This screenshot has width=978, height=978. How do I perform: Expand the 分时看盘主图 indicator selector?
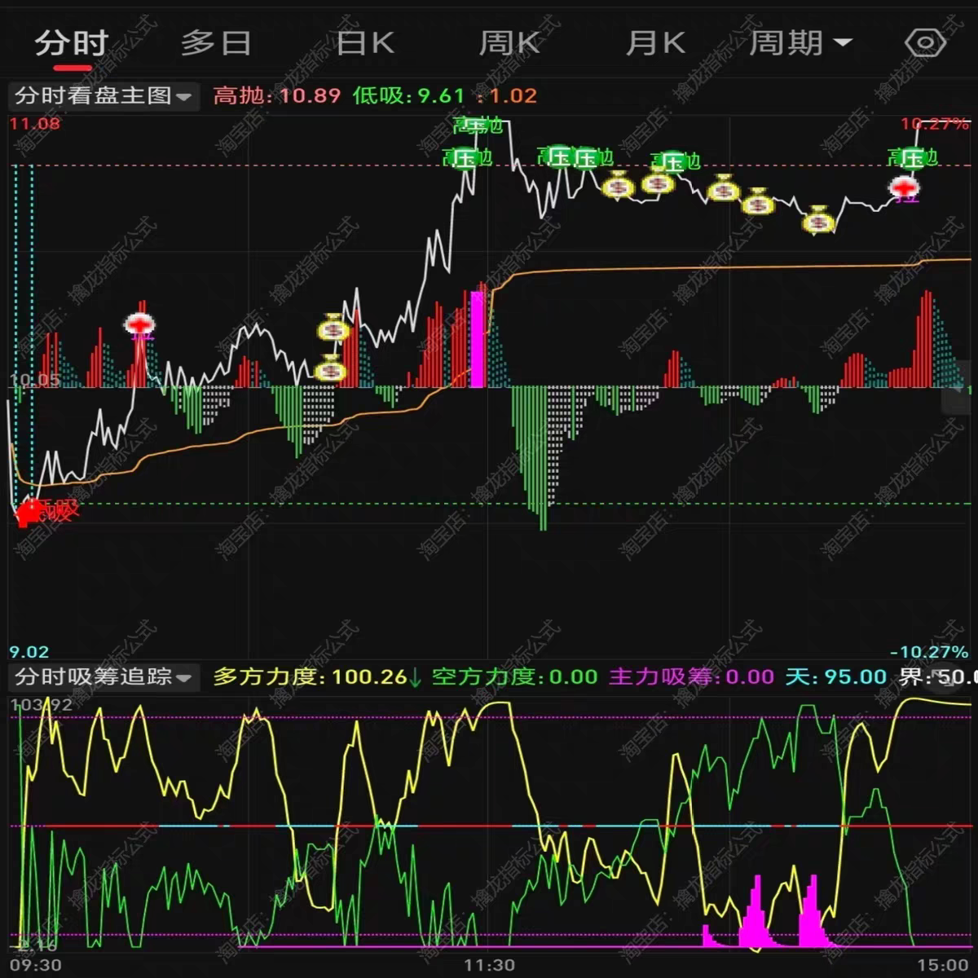104,96
